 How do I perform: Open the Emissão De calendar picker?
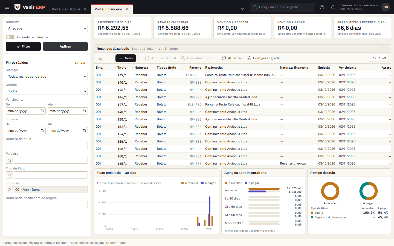pyautogui.click(x=42, y=131)
